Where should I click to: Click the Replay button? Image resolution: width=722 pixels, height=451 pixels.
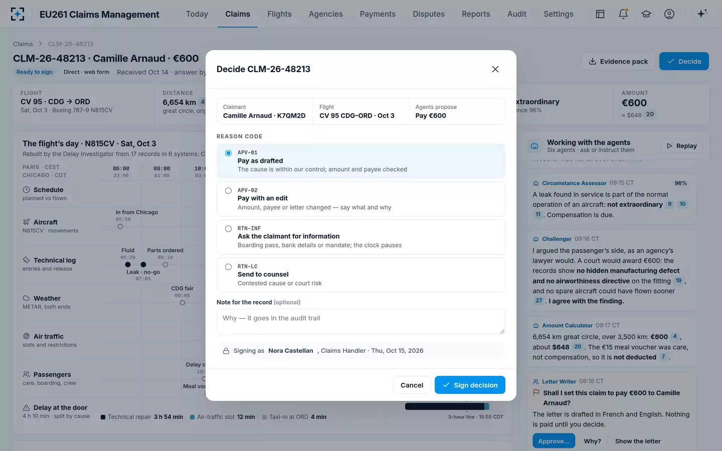[682, 146]
